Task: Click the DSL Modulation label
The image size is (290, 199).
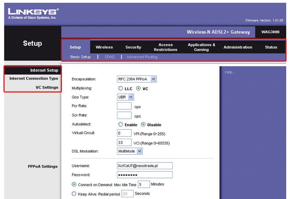Action: tap(85, 151)
